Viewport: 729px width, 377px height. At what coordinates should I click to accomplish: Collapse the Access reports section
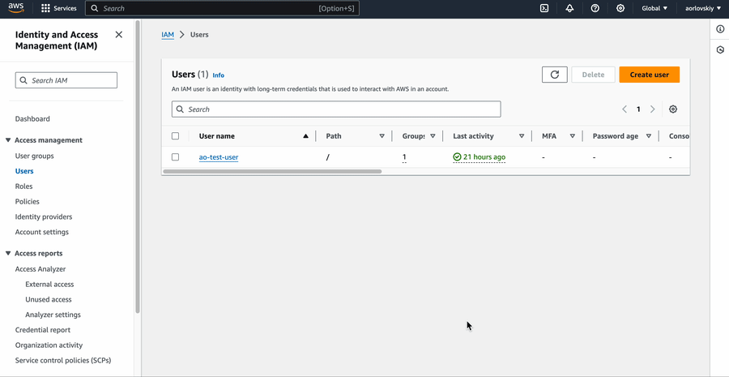(8, 254)
